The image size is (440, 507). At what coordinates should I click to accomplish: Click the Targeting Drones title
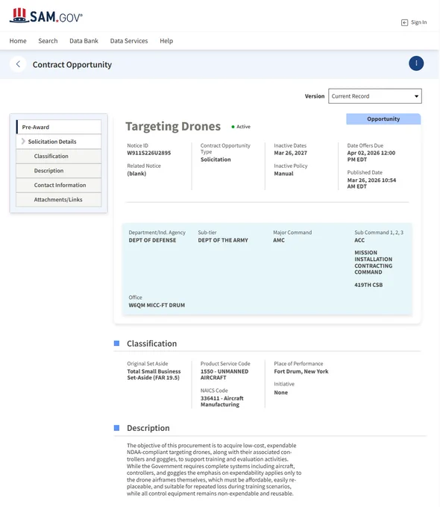173,126
